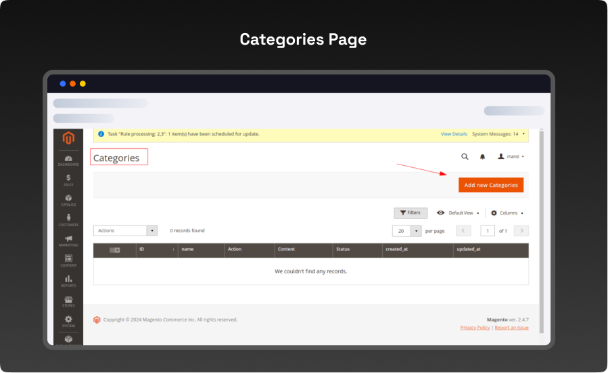
Task: Click the notifications bell icon
Action: click(482, 156)
